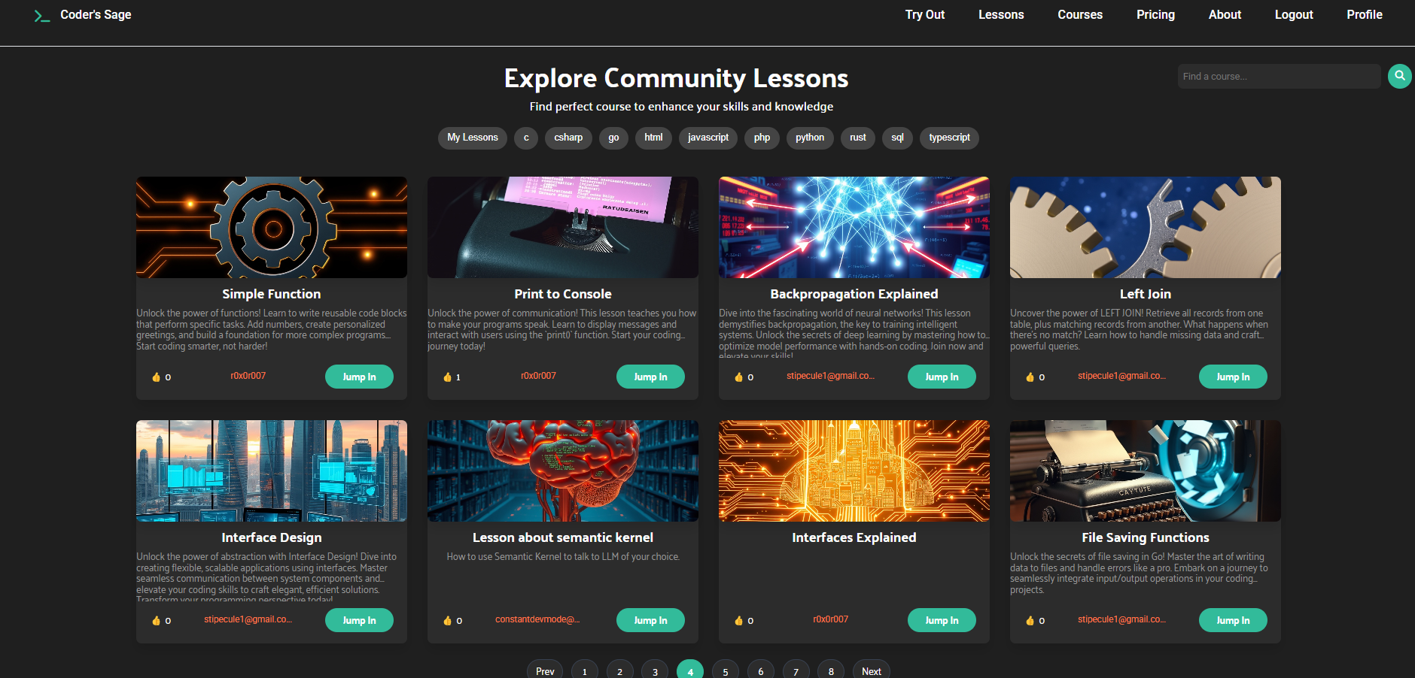Jump In to Lesson about semantic kernel

(x=650, y=620)
